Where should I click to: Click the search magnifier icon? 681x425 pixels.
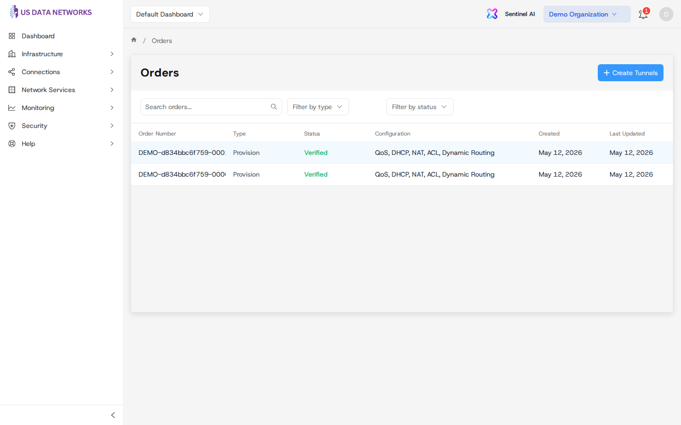click(274, 107)
